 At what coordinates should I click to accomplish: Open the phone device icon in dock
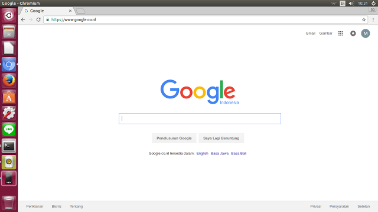tap(9, 178)
